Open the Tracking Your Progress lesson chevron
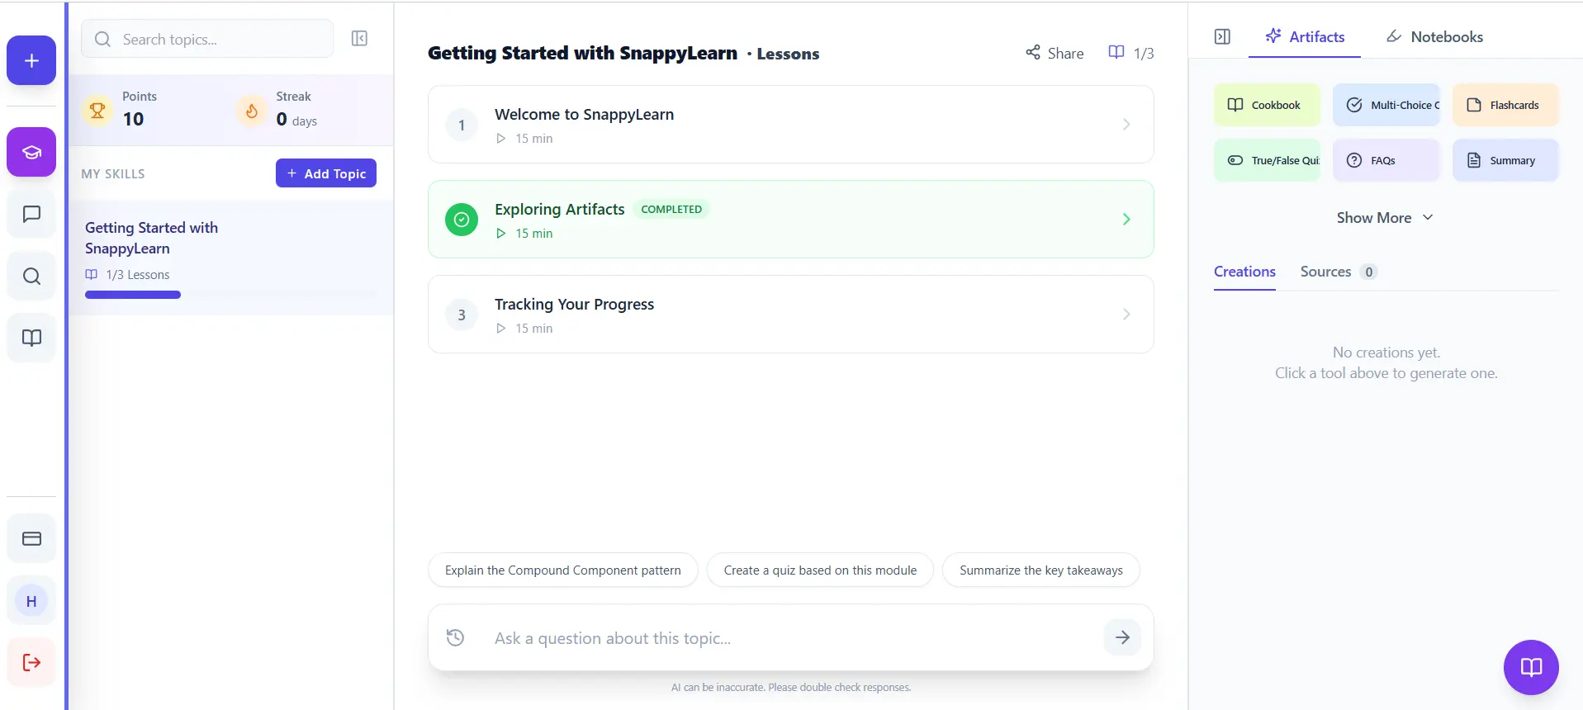Image resolution: width=1583 pixels, height=710 pixels. (1126, 315)
